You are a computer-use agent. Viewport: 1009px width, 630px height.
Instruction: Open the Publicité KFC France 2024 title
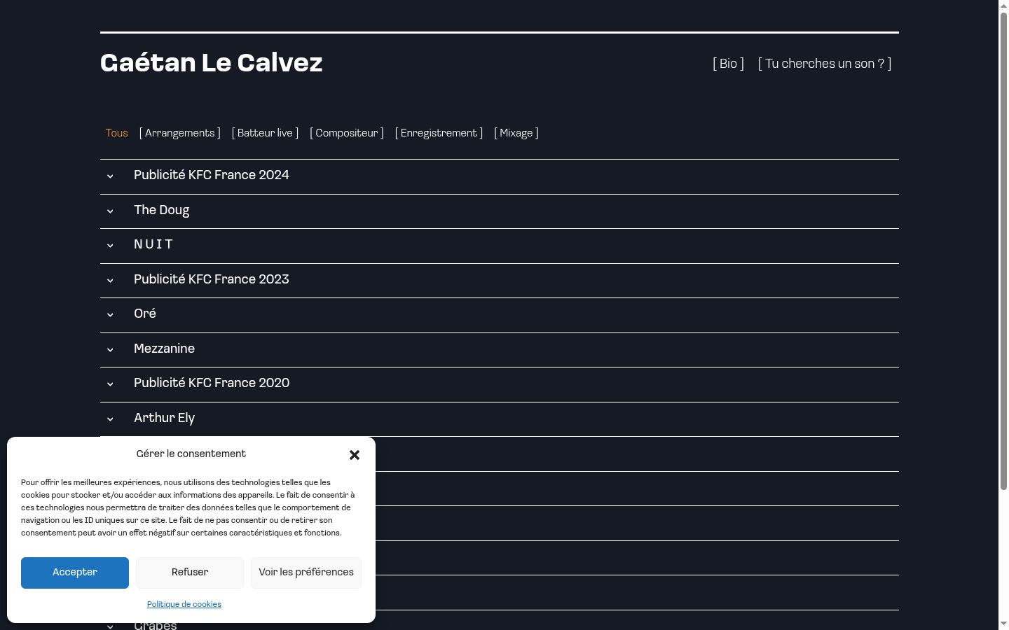(x=212, y=175)
